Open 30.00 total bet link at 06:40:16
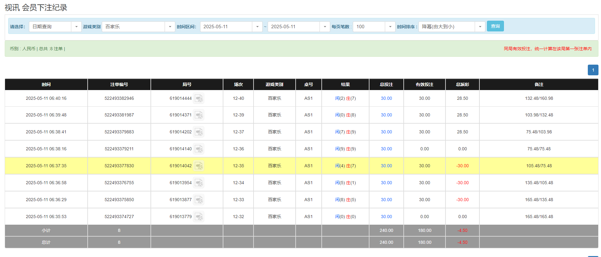 (x=386, y=99)
